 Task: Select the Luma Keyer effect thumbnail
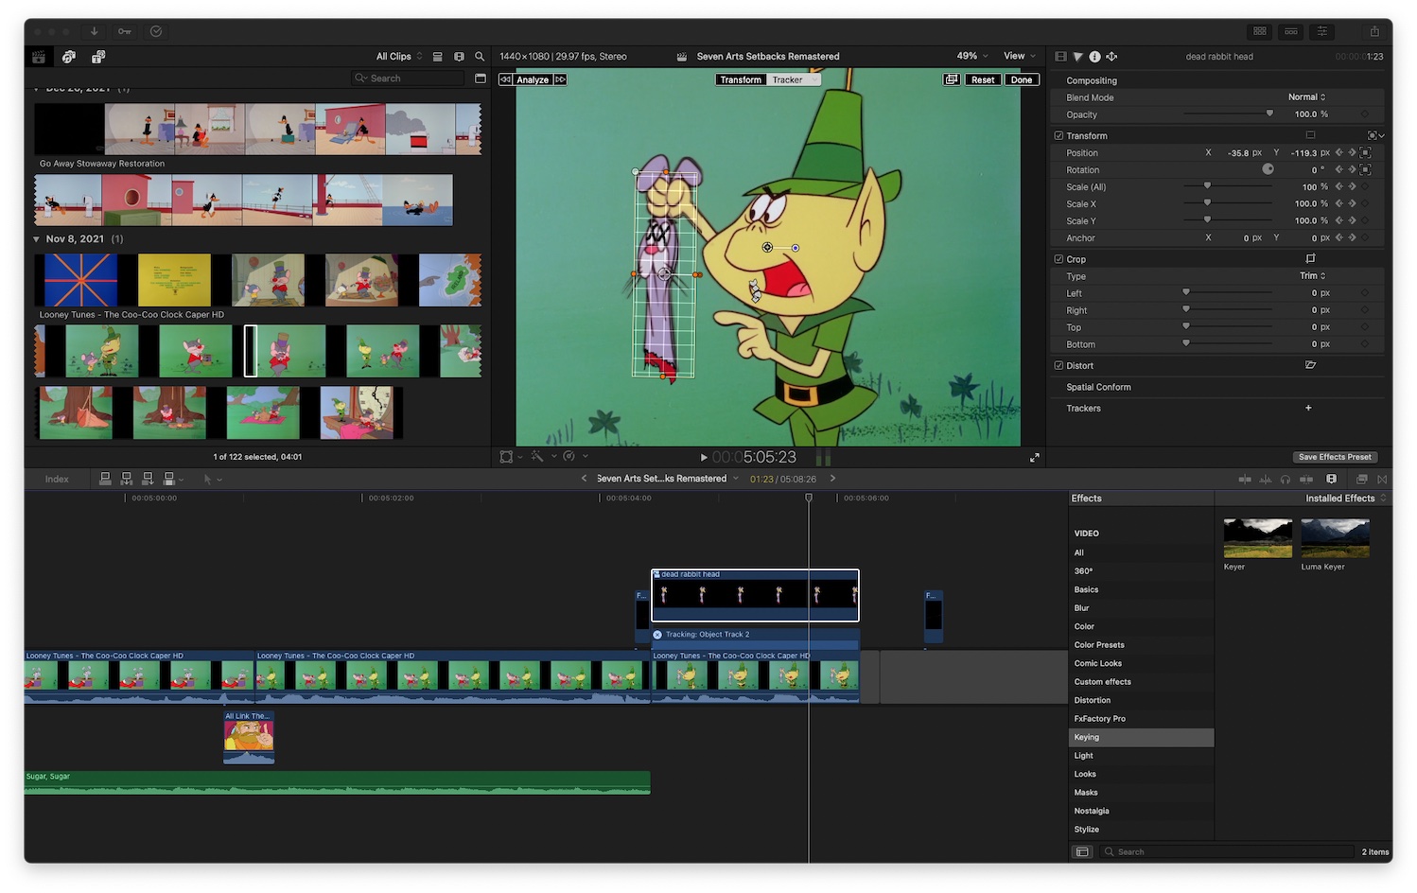(1334, 537)
